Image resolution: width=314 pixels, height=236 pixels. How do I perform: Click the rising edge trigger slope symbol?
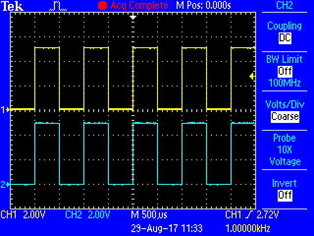[249, 214]
